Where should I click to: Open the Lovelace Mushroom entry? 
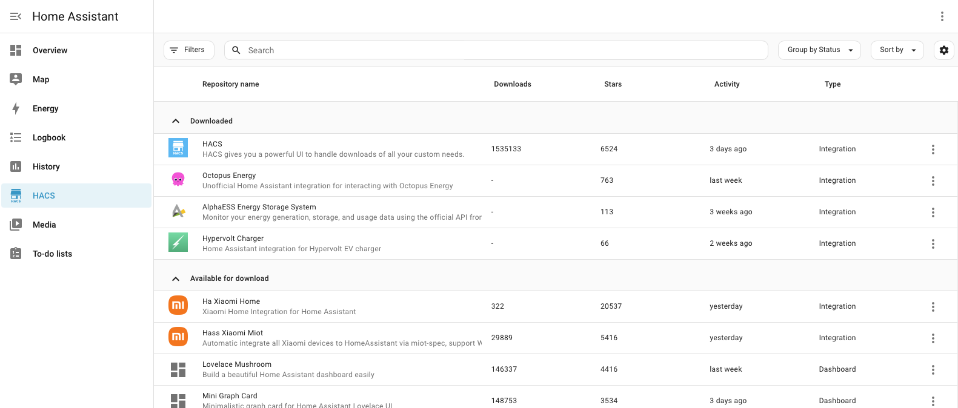pos(556,370)
